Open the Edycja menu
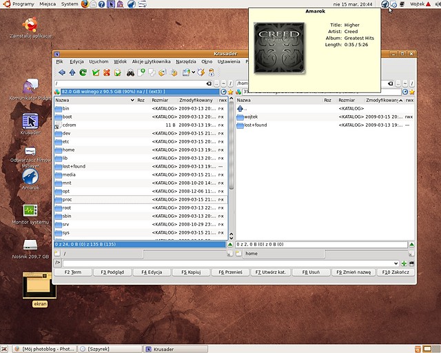 click(x=76, y=61)
